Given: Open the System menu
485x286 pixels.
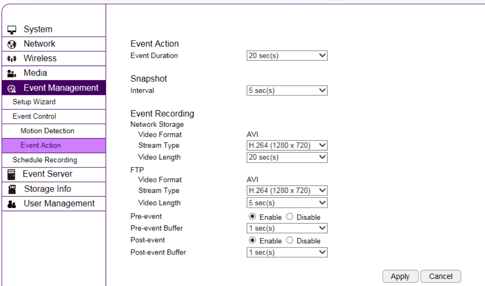Looking at the screenshot, I should click(x=54, y=29).
